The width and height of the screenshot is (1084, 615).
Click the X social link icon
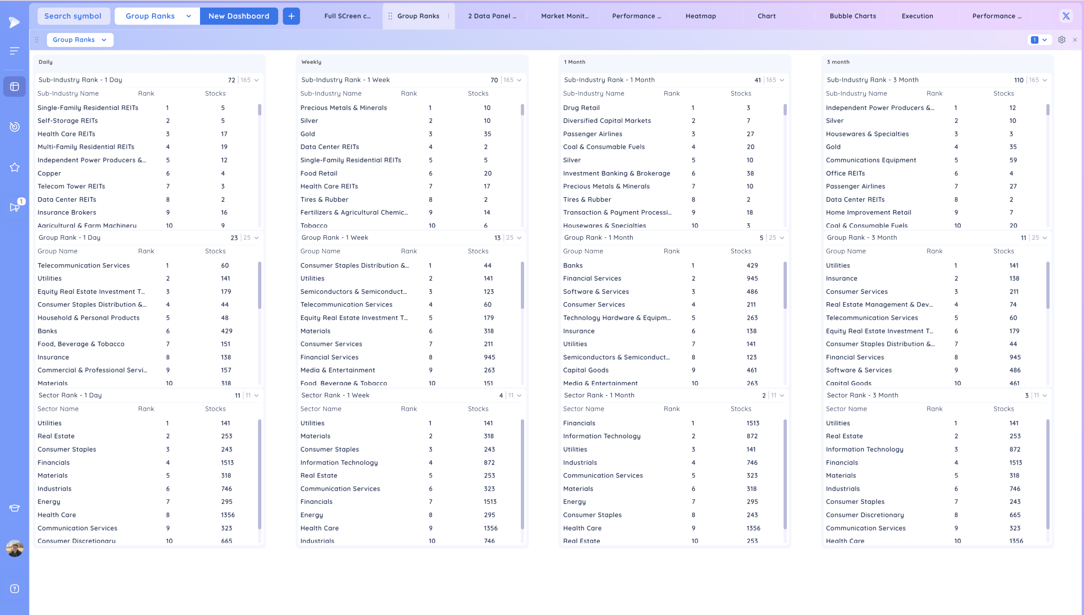pyautogui.click(x=1066, y=16)
